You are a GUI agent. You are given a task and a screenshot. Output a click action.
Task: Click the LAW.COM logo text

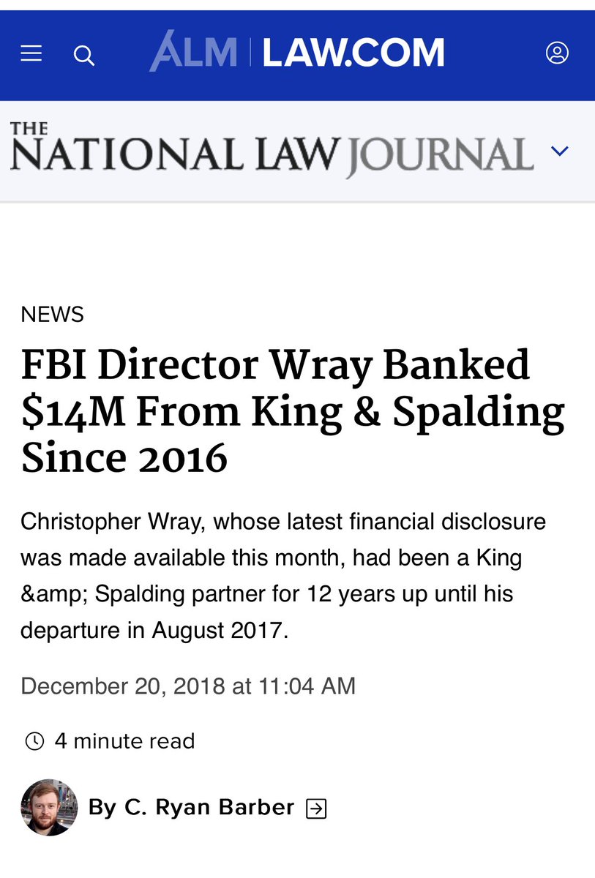[x=353, y=53]
